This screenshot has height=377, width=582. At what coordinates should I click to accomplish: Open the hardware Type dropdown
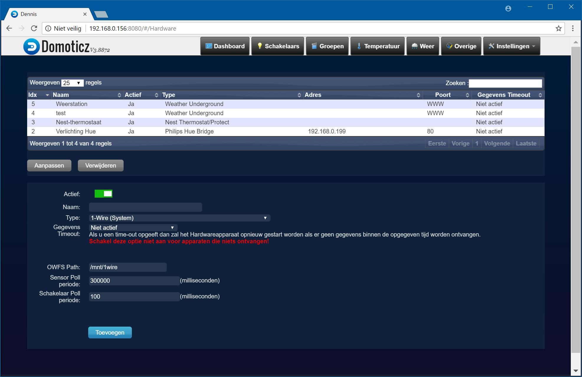(179, 218)
